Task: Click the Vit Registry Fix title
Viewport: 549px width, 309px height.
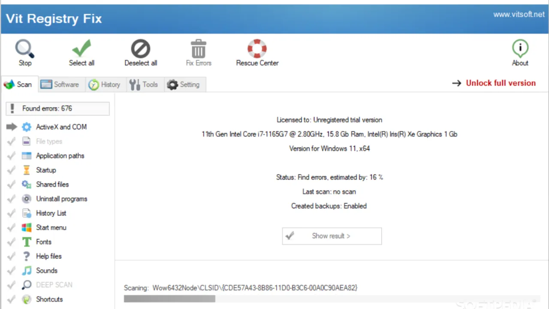Action: coord(54,19)
